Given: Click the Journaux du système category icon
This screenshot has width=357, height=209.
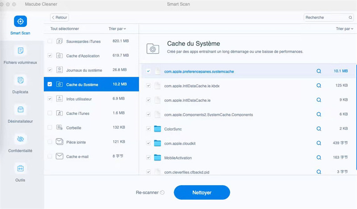Looking at the screenshot, I should [x=59, y=70].
